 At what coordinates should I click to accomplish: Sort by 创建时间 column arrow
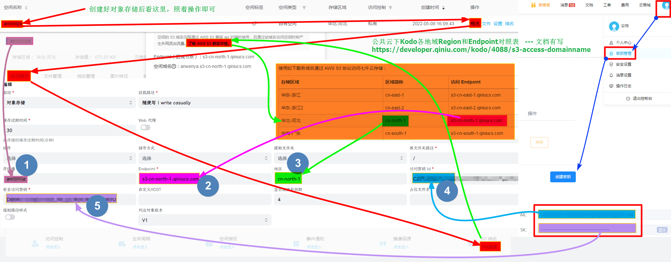tap(443, 8)
